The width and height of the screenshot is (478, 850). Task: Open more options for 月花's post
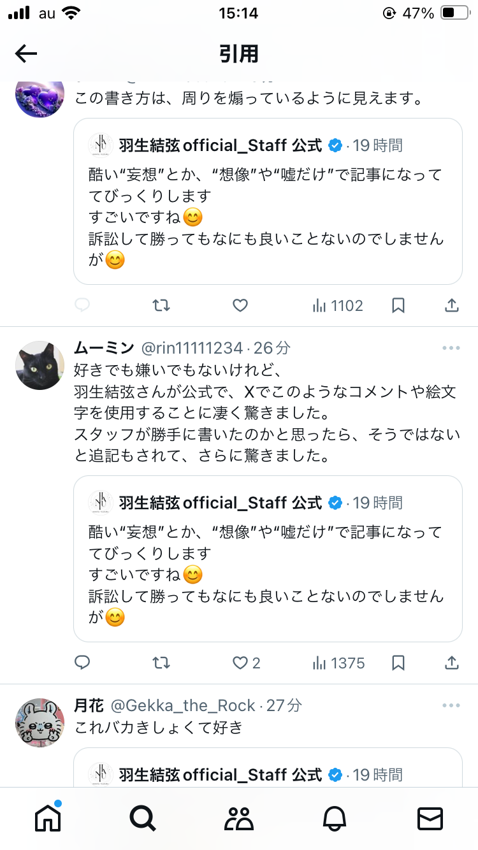point(451,705)
